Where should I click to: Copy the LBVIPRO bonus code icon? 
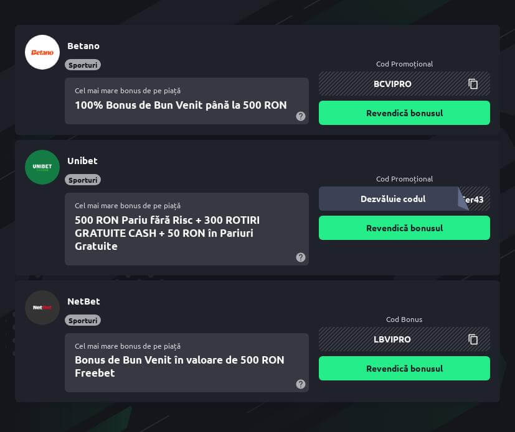tap(473, 339)
